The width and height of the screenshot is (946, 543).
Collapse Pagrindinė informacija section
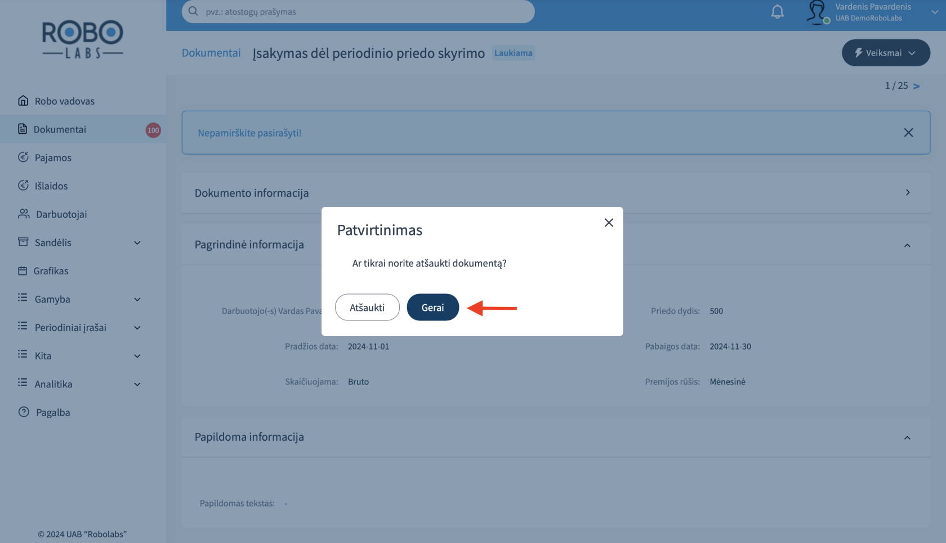pos(907,245)
